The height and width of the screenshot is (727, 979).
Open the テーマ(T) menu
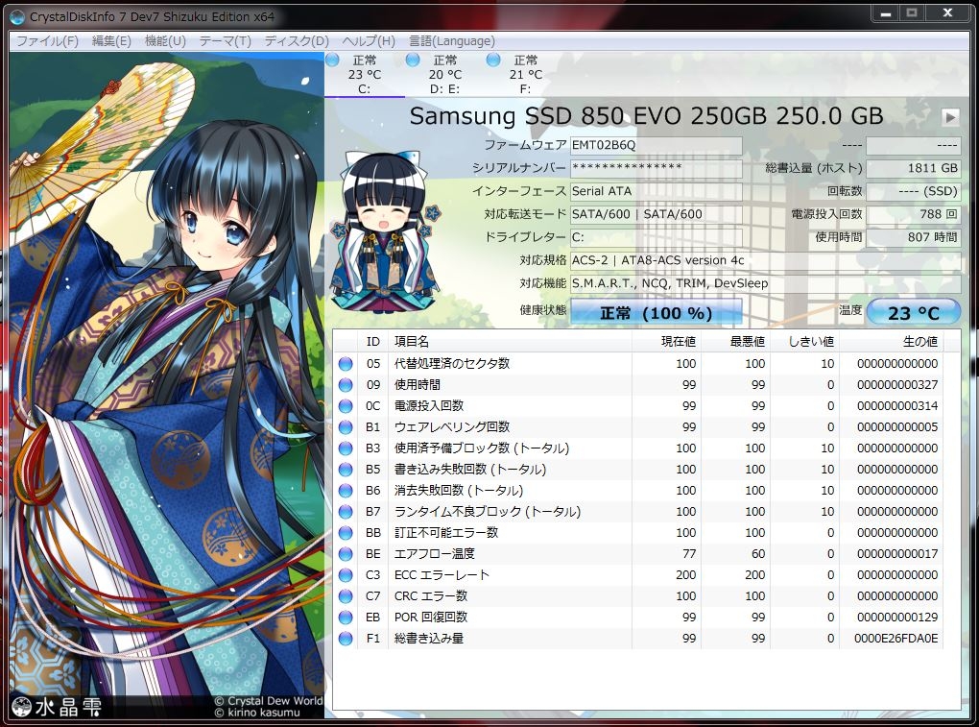(225, 41)
